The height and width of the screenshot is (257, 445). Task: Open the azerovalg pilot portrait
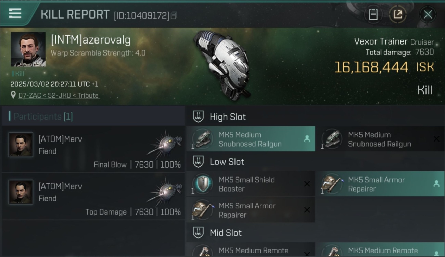tap(28, 49)
